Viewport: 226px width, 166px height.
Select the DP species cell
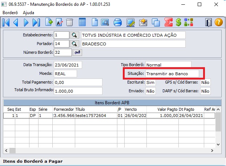34,116
